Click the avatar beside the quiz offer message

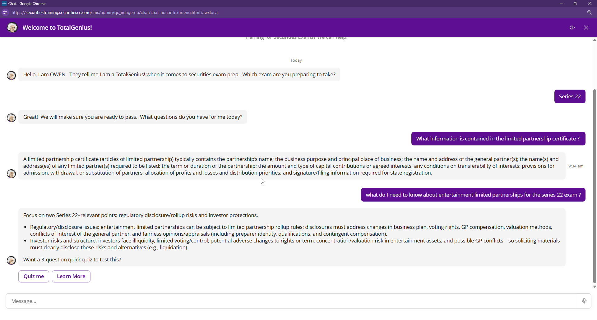coord(12,260)
